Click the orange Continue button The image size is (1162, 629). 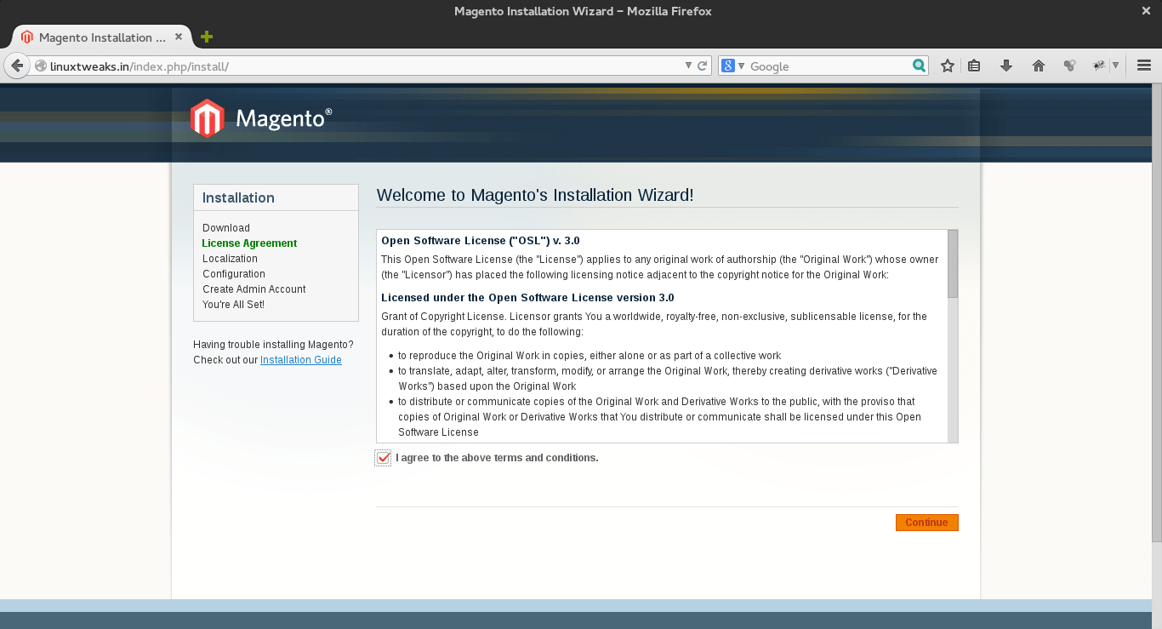coord(926,523)
